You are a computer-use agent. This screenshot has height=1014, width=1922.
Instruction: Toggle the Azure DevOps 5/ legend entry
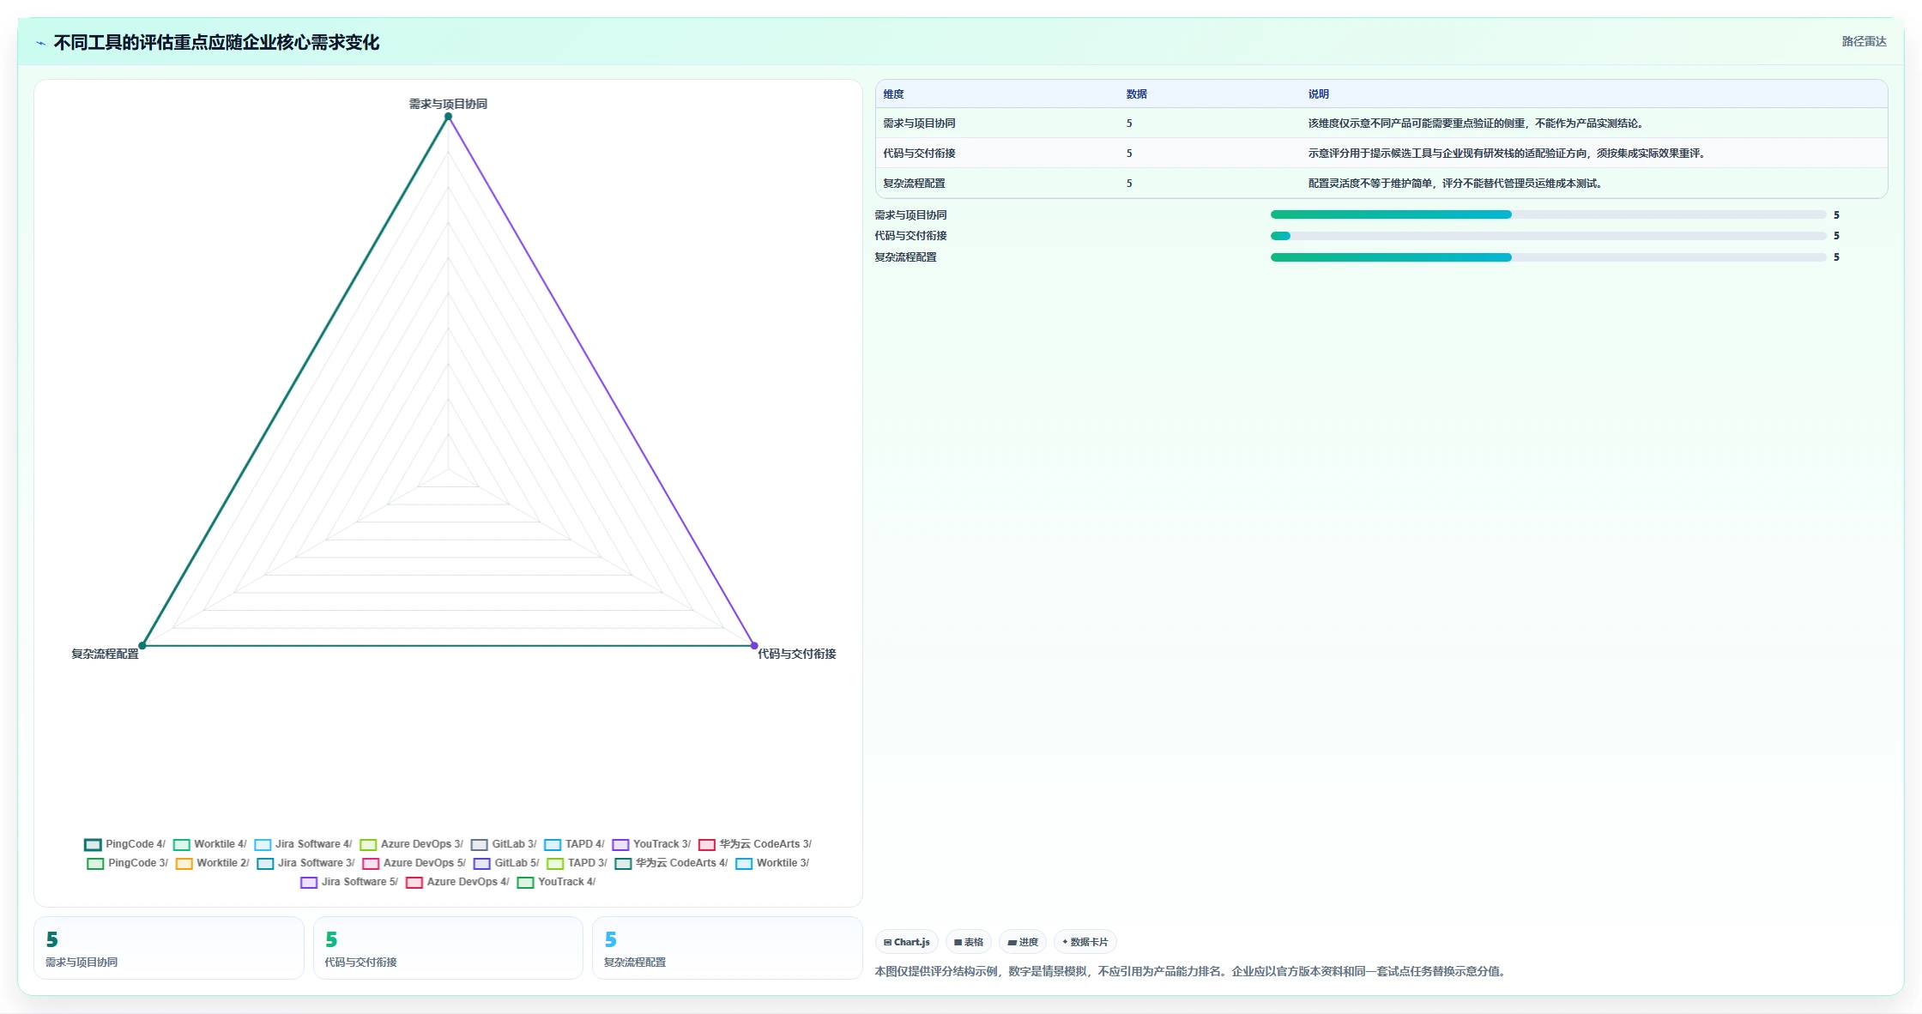414,863
